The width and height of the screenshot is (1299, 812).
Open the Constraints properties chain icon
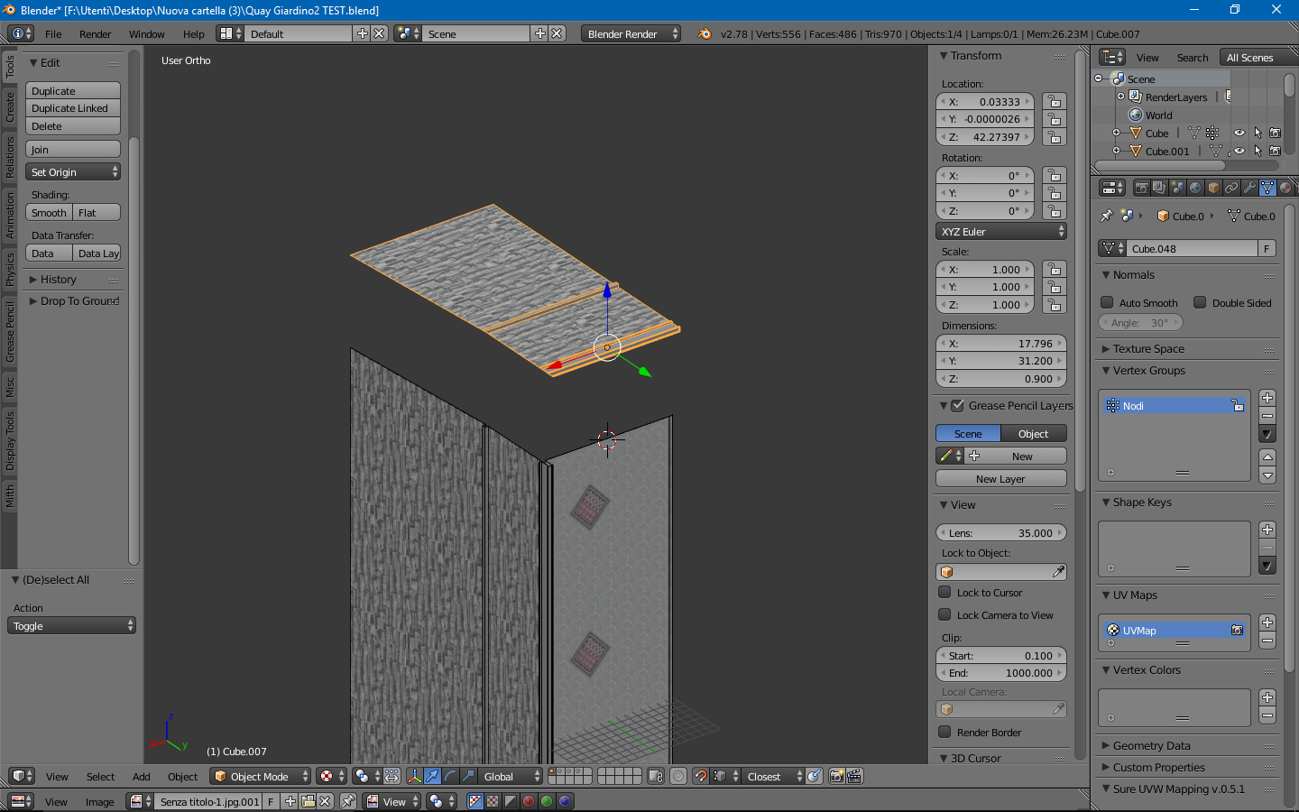click(1231, 189)
